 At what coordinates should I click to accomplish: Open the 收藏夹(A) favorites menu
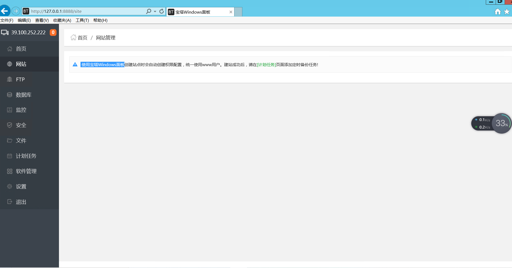(x=62, y=20)
